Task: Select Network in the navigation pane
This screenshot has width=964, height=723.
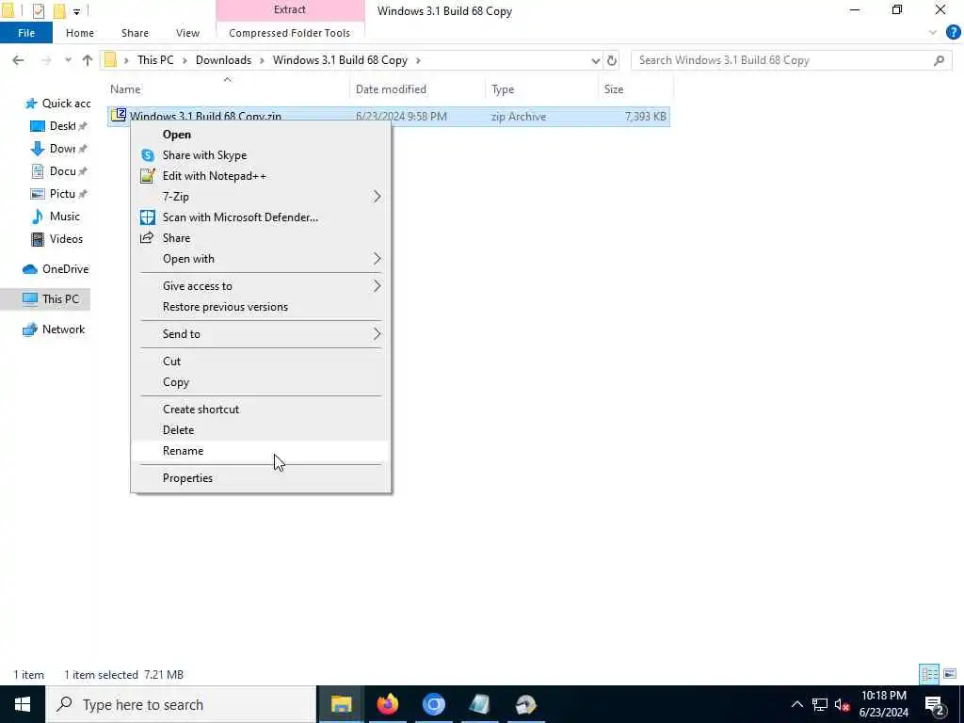Action: [x=54, y=329]
